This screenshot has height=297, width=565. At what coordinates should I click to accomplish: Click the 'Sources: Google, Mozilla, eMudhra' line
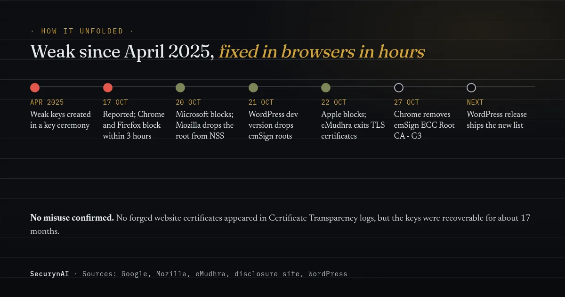click(215, 274)
